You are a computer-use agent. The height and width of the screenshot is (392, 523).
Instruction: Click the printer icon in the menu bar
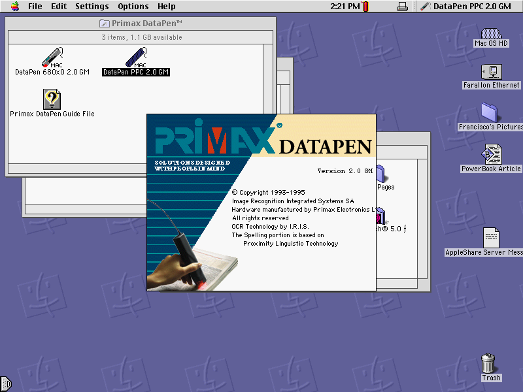(x=403, y=6)
